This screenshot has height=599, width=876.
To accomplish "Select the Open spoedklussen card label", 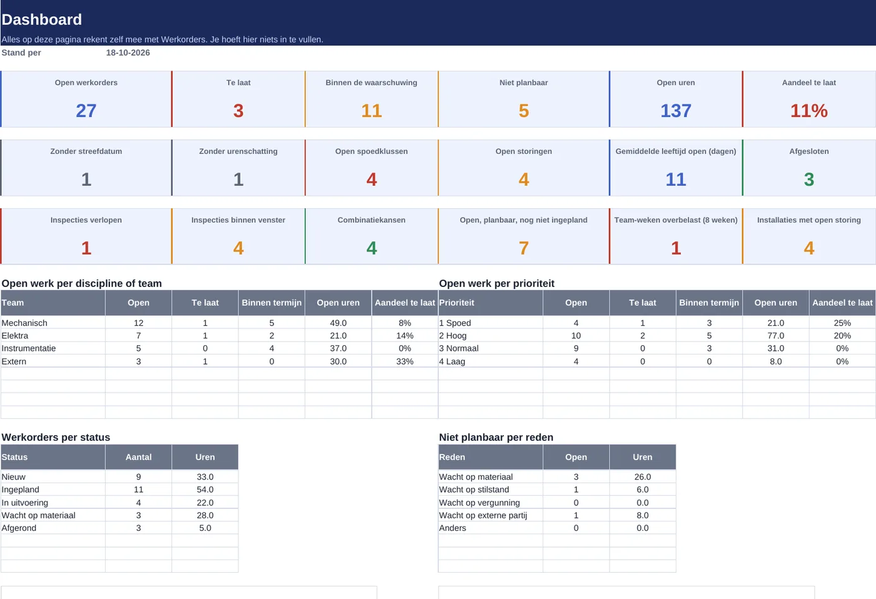I will coord(372,151).
